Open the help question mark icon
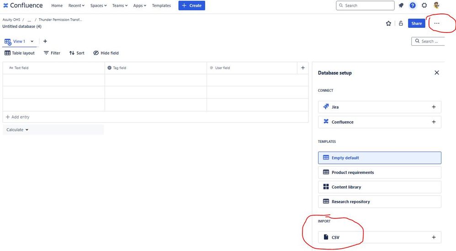 pyautogui.click(x=413, y=5)
